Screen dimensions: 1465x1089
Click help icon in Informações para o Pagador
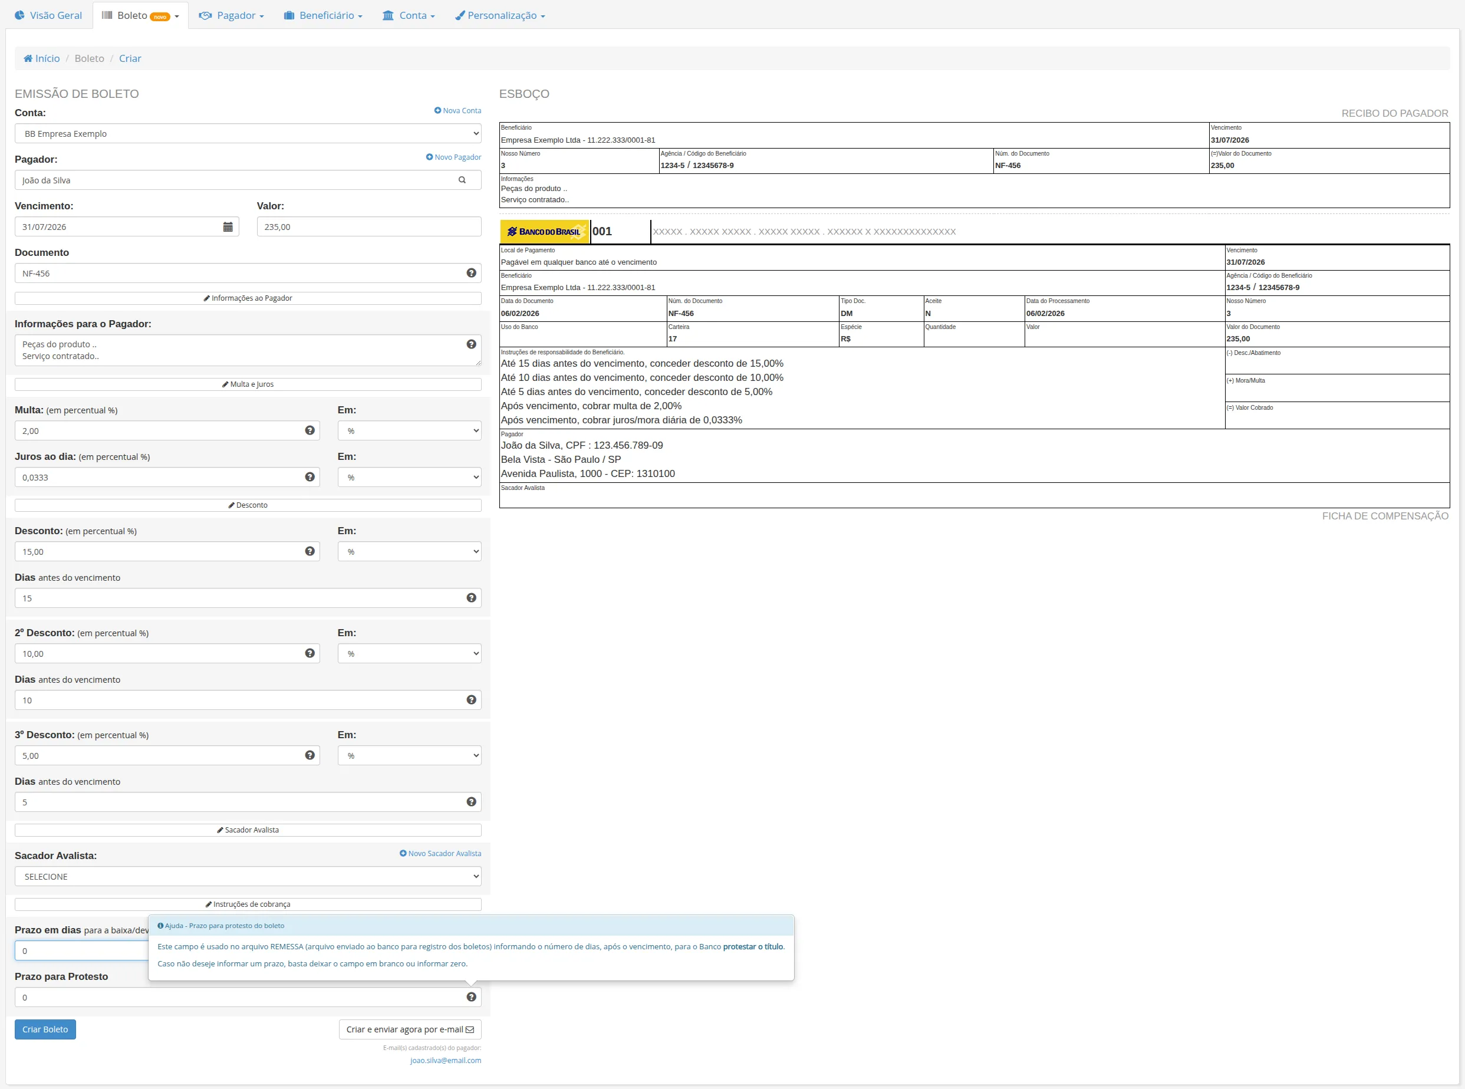click(x=471, y=344)
